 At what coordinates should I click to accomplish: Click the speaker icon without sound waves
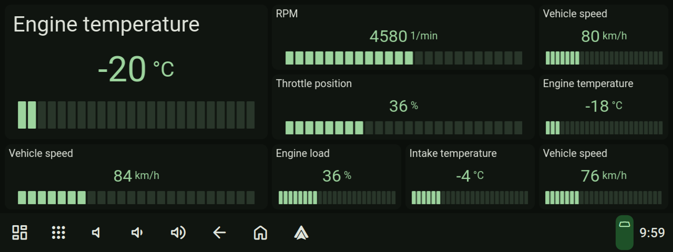pos(96,233)
